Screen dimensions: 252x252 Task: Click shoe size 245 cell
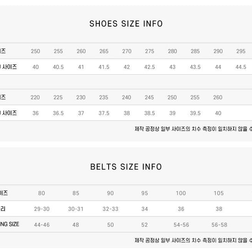(149, 98)
